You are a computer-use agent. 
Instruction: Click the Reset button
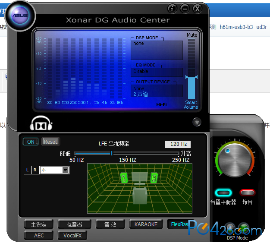click(x=50, y=142)
